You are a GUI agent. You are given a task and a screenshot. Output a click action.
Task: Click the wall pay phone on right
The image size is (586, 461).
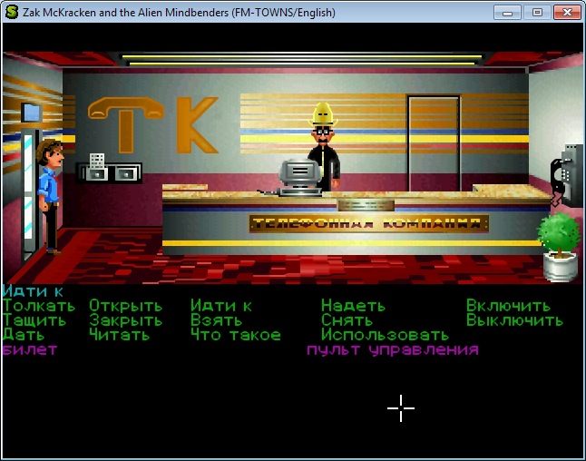click(x=566, y=176)
